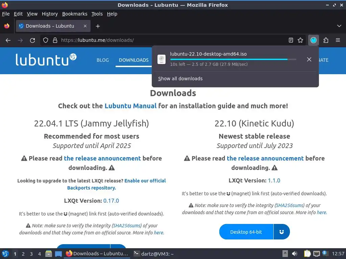Viewport: 346px width, 259px height.
Task: Click 'here' link in Jammy Jellyfish note
Action: (159, 233)
